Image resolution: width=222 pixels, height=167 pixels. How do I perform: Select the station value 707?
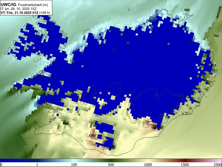pyautogui.click(x=161, y=128)
